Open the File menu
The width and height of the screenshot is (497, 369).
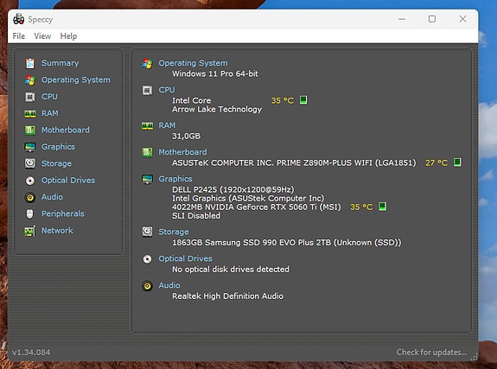19,36
